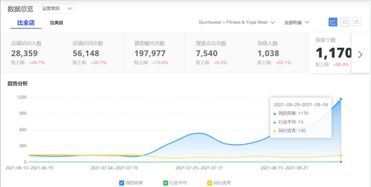Select the 店铺访问次数 metric card
The image size is (371, 187).
[92, 53]
